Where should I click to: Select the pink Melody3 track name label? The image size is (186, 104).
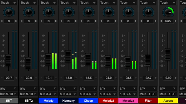[x=128, y=101]
